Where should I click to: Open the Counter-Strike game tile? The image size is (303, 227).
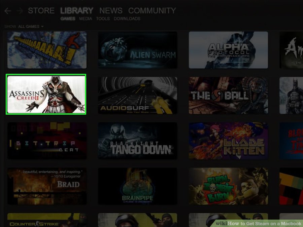click(47, 220)
